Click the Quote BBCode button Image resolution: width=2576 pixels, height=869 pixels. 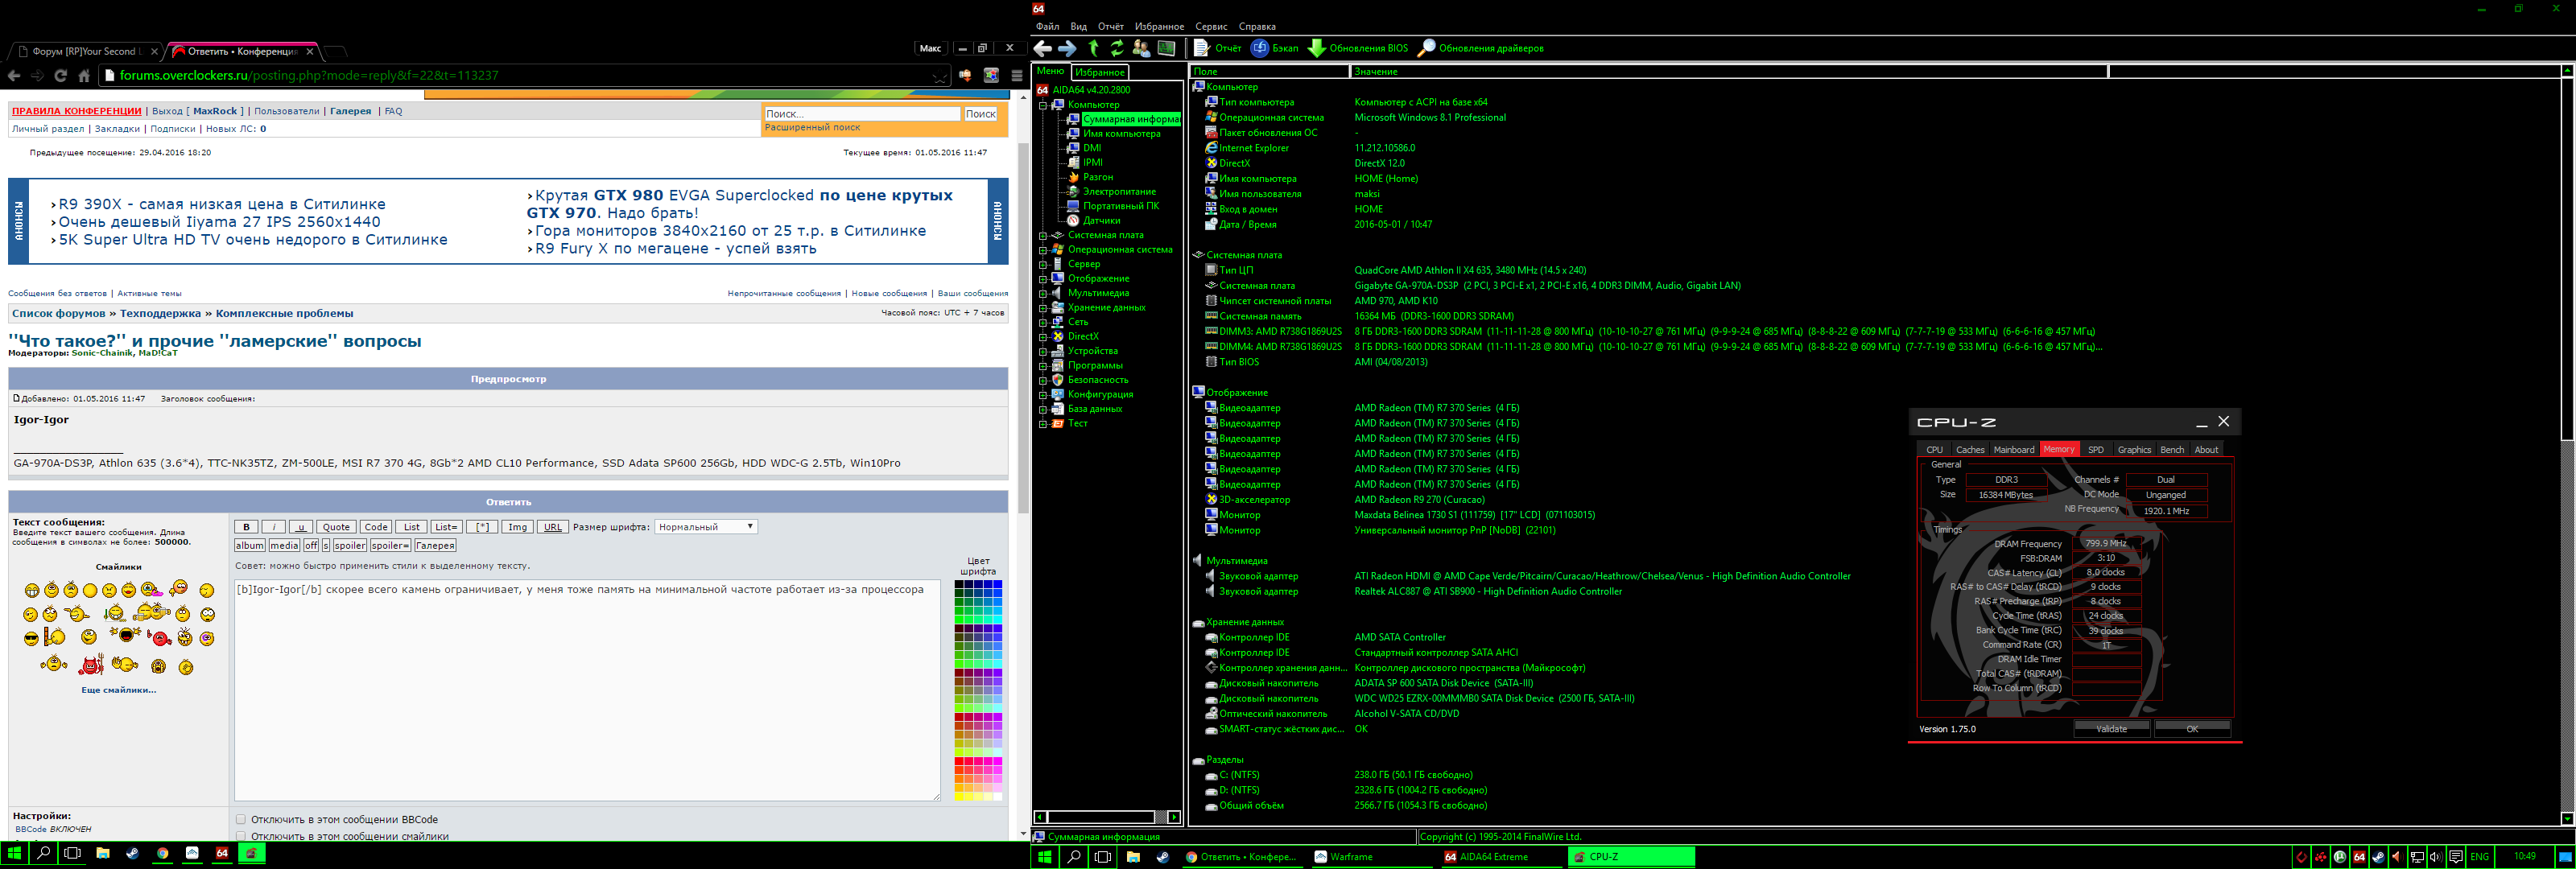pyautogui.click(x=336, y=527)
